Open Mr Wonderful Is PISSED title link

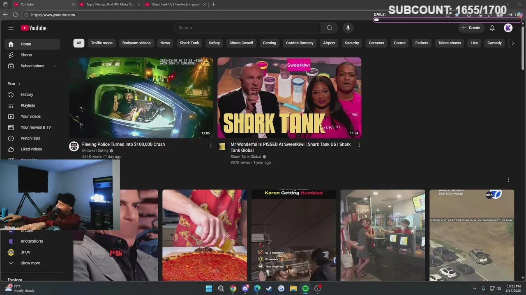coord(291,147)
